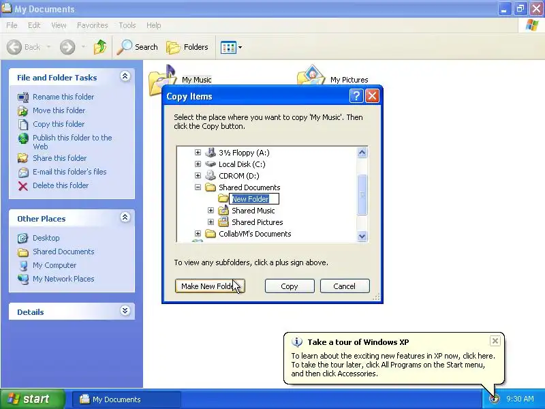The image size is (545, 409).
Task: Expand the Details panel
Action: tap(125, 311)
